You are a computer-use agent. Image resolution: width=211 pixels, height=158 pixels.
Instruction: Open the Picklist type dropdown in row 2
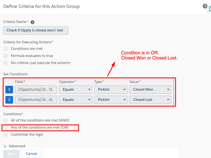point(111,100)
